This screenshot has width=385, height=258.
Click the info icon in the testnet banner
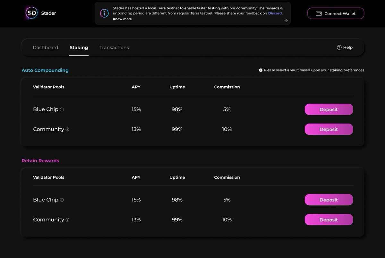[104, 13]
